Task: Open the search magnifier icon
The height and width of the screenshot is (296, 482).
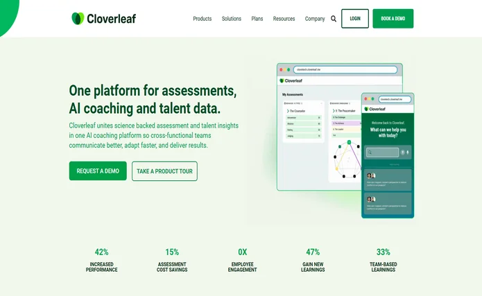Action: tap(334, 19)
